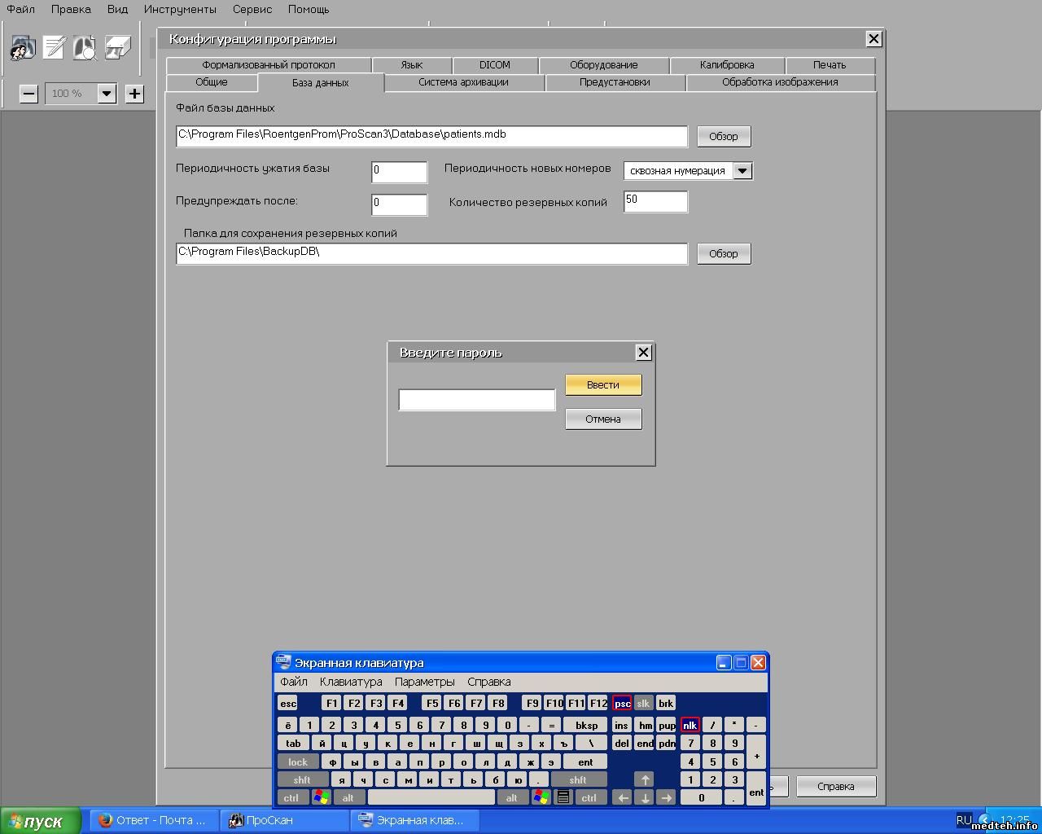The width and height of the screenshot is (1042, 834).
Task: Toggle the 'slk' scroll lock key
Action: click(643, 704)
